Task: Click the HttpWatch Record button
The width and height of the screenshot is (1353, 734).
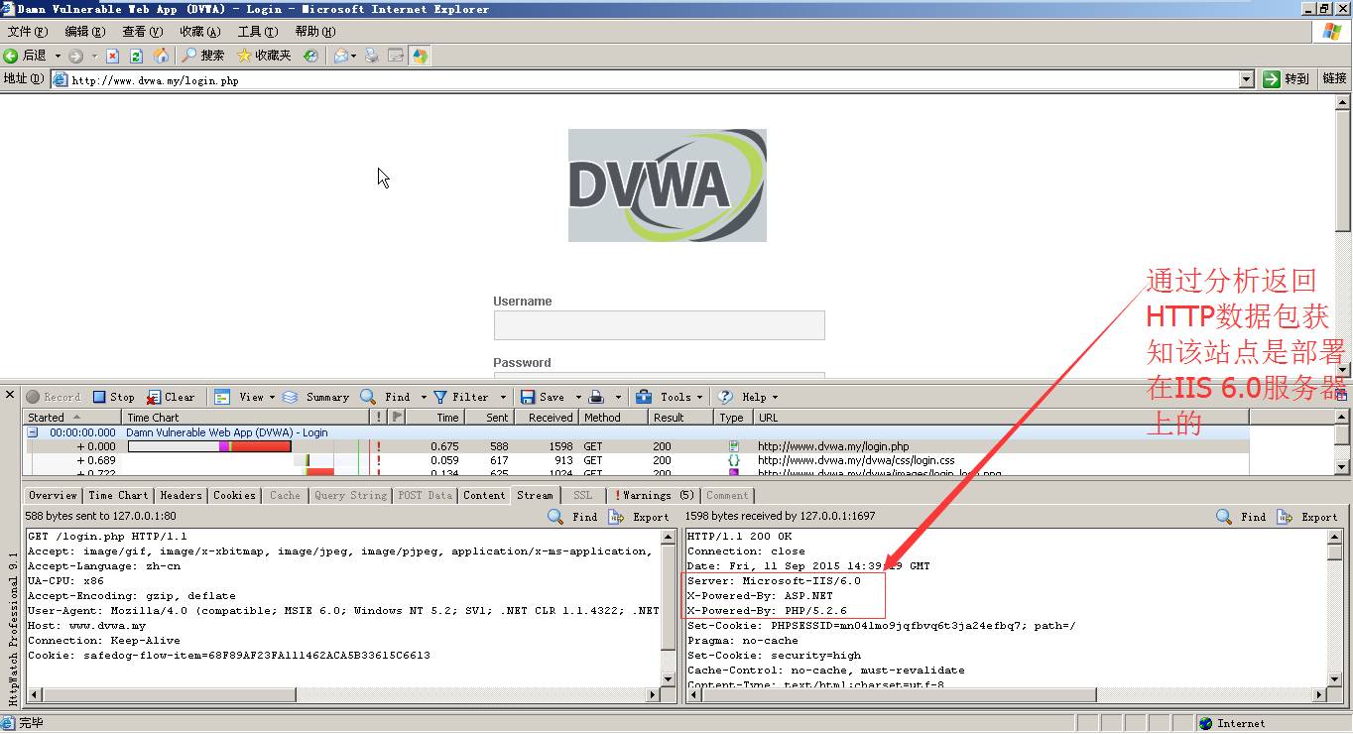Action: (x=54, y=397)
